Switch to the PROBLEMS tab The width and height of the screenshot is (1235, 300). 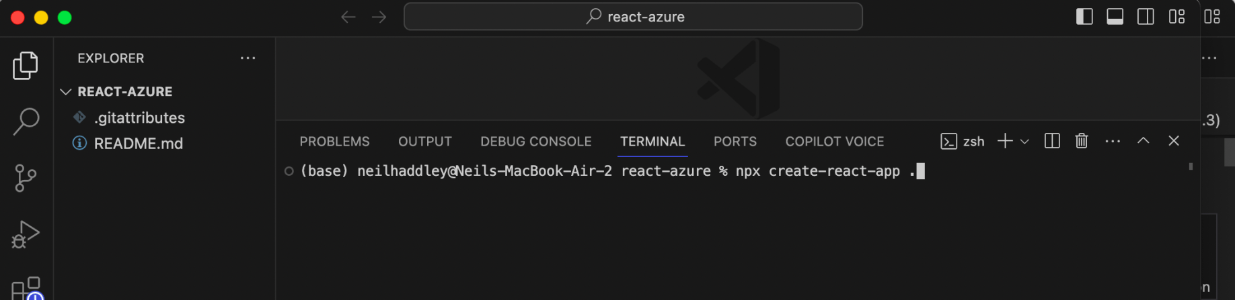[x=334, y=142]
